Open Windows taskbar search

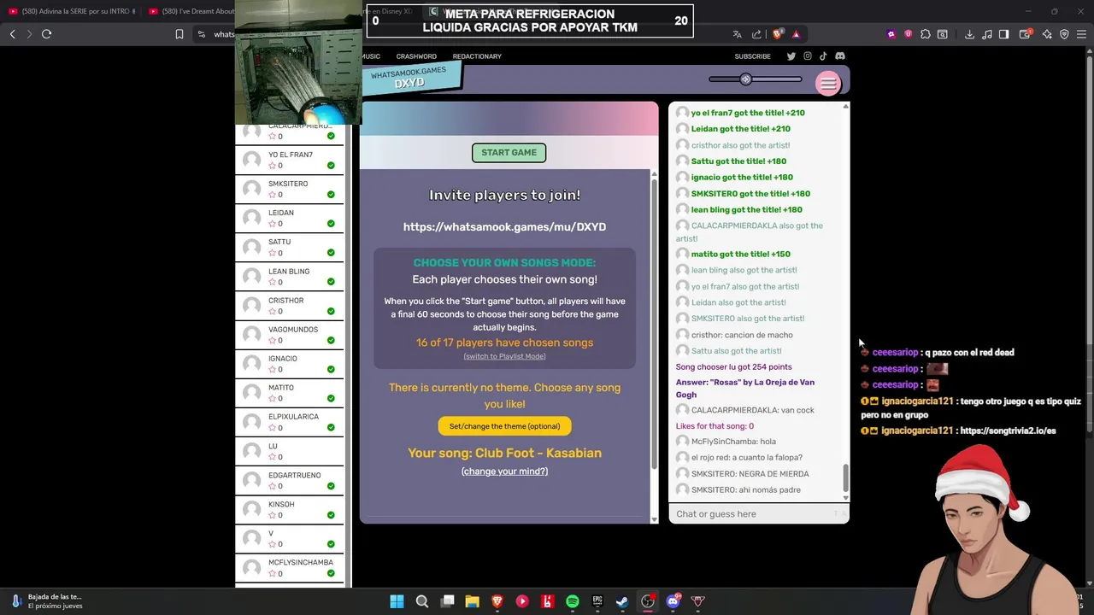point(422,601)
